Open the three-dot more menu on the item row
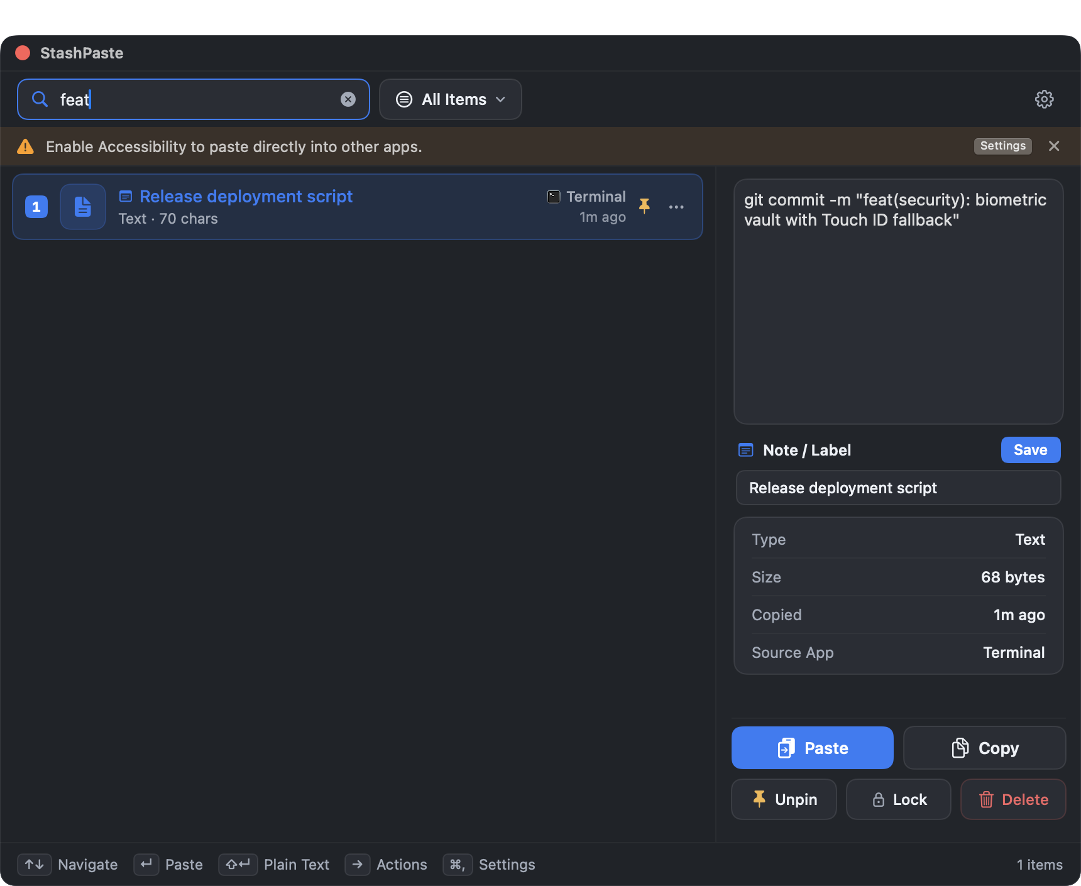Screen dimensions: 1081x886 point(676,207)
